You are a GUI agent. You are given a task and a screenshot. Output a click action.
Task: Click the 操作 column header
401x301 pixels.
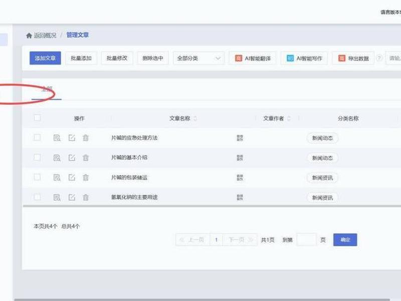click(79, 118)
